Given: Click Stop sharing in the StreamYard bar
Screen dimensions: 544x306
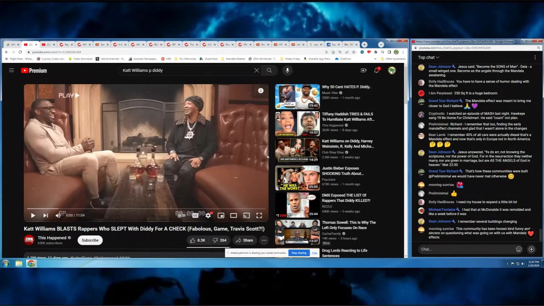Looking at the screenshot, I should tap(299, 253).
